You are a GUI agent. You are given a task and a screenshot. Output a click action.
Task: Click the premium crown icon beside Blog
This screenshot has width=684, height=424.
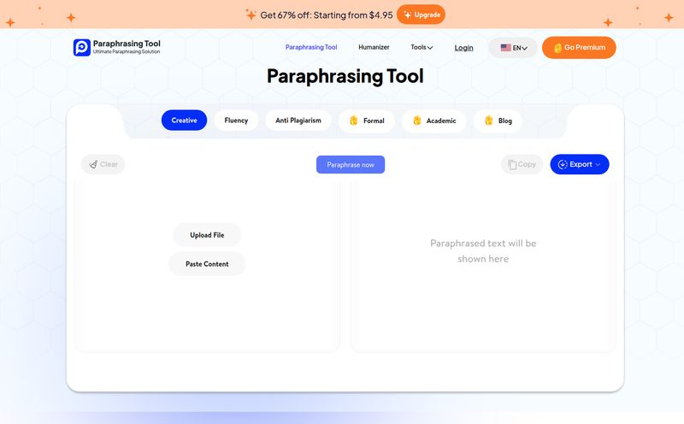[488, 121]
